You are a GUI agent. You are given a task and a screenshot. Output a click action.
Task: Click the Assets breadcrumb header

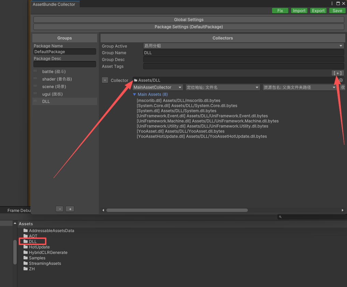pyautogui.click(x=26, y=224)
